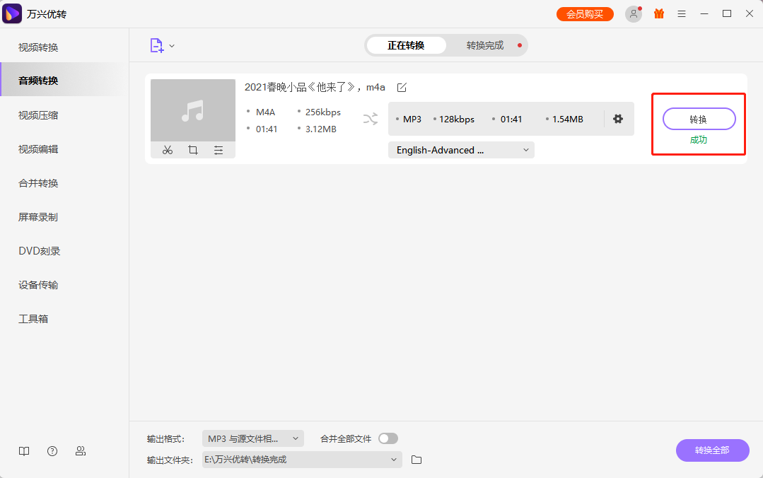Open the crop tool under thumbnail
Screen dimensions: 763x478
[193, 151]
